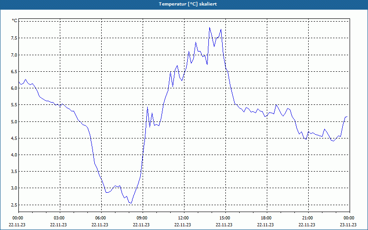Click the curve's endpoint before midnight 23.11.23
Screen dimensions: 368x230
pos(347,117)
